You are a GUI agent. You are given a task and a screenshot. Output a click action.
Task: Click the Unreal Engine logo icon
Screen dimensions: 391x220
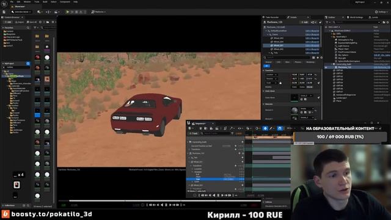click(x=4, y=4)
